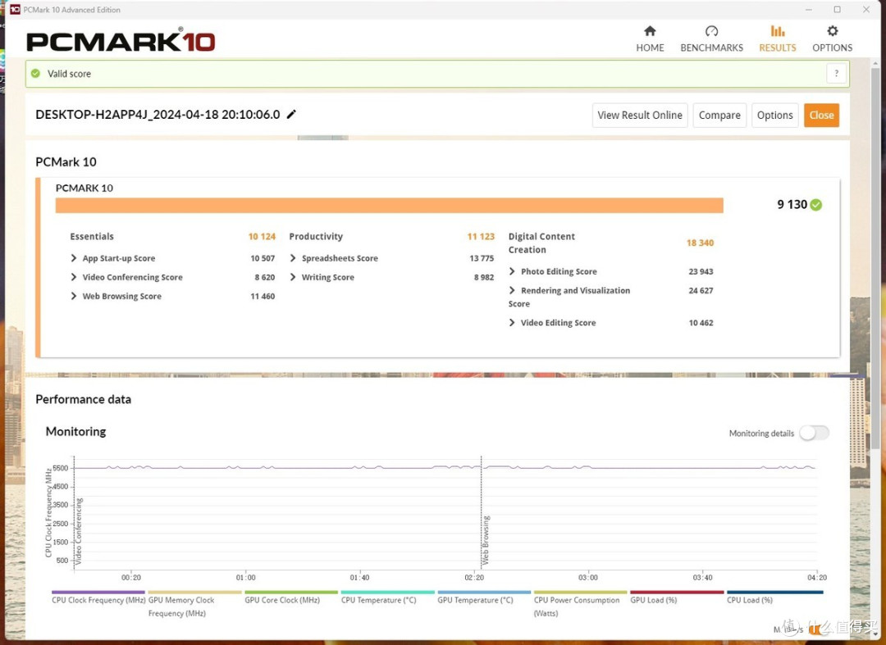Image resolution: width=886 pixels, height=645 pixels.
Task: Go to the HOME tab label
Action: click(x=650, y=48)
